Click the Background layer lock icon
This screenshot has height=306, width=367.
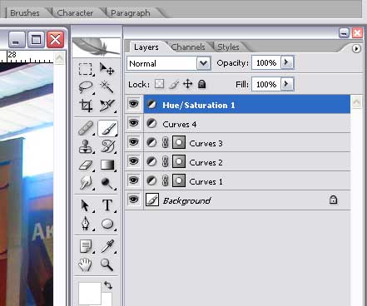[333, 200]
